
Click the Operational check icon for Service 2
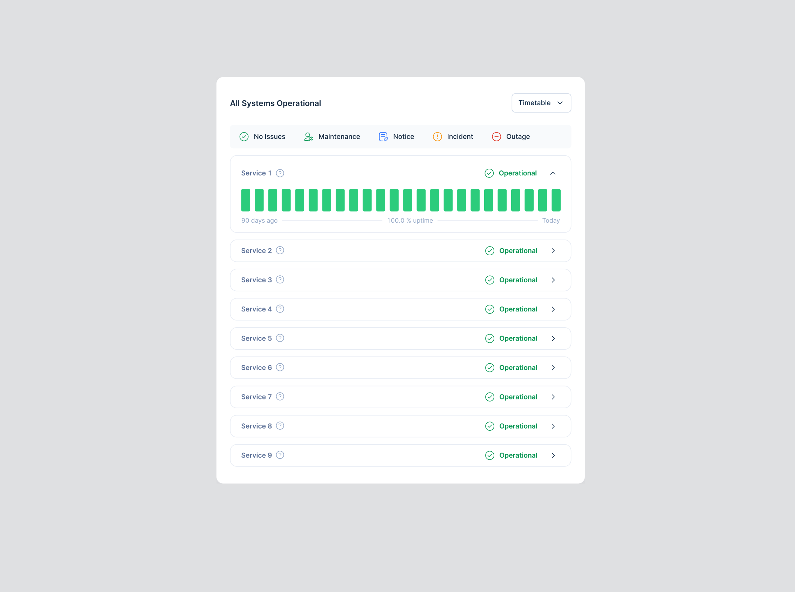click(x=490, y=250)
